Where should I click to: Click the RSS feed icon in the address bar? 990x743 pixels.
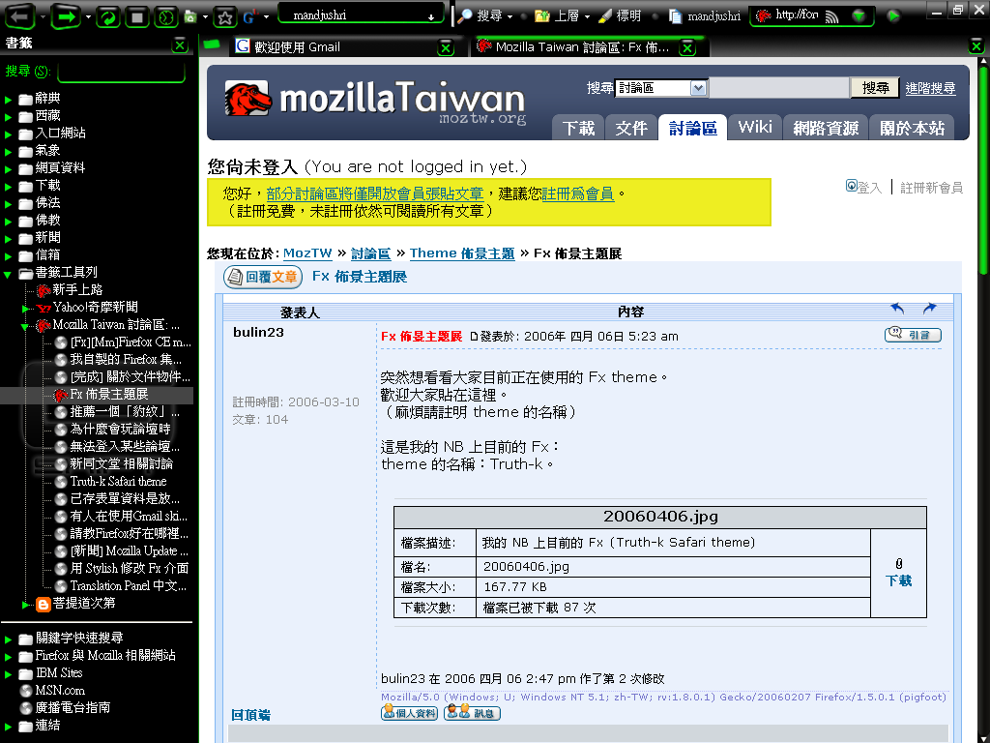tap(830, 16)
